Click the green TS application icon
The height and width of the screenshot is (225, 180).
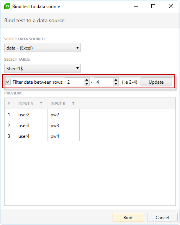point(7,6)
